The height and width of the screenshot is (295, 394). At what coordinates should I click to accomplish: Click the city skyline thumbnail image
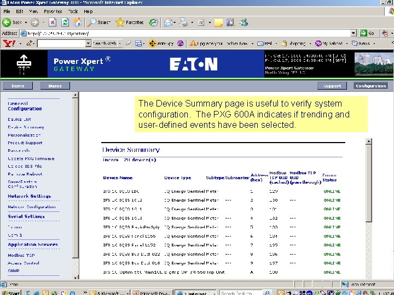click(x=373, y=64)
